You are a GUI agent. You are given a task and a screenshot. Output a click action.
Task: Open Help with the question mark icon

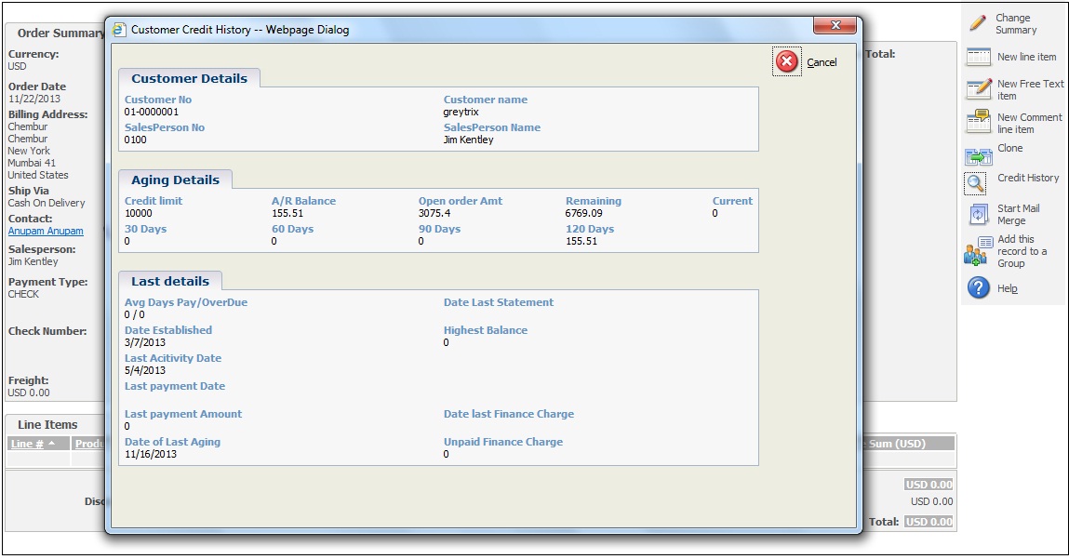click(x=978, y=288)
